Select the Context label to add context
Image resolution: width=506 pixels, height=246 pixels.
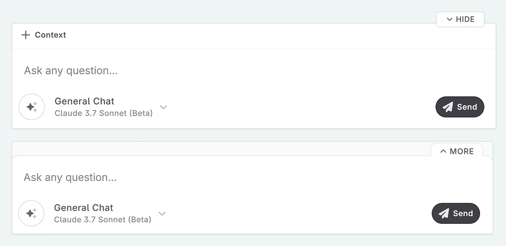(x=50, y=35)
